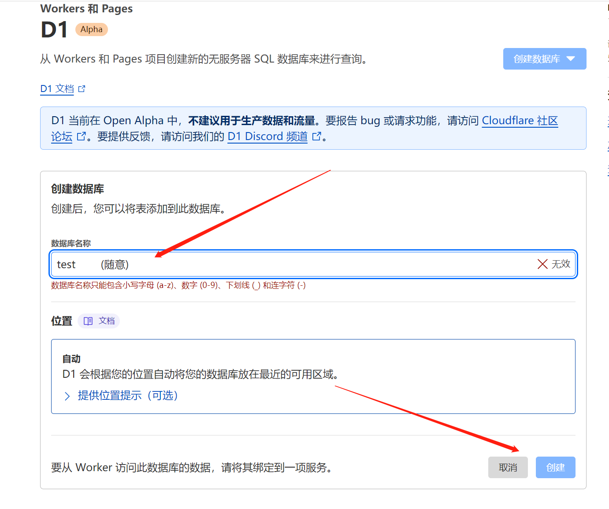Screen dimensions: 609x509
Task: Click the external link icon after D1 Discord 频道
Action: point(317,136)
